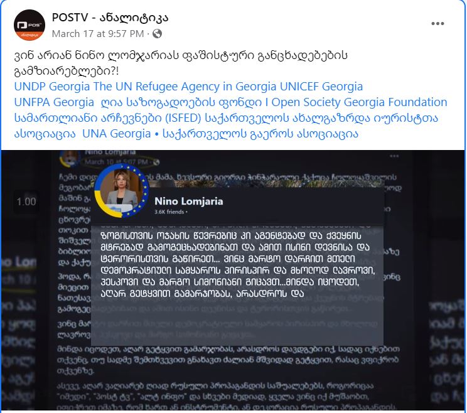Open the UNICEF Georgia tagged page
The height and width of the screenshot is (413, 467).
[321, 87]
